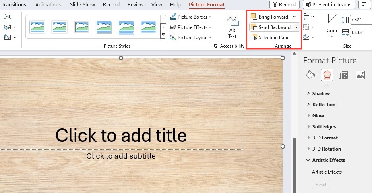Expand the 3-D Format section

pos(322,138)
